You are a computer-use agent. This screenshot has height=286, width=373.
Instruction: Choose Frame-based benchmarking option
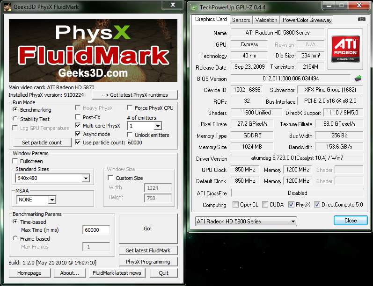pos(15,238)
